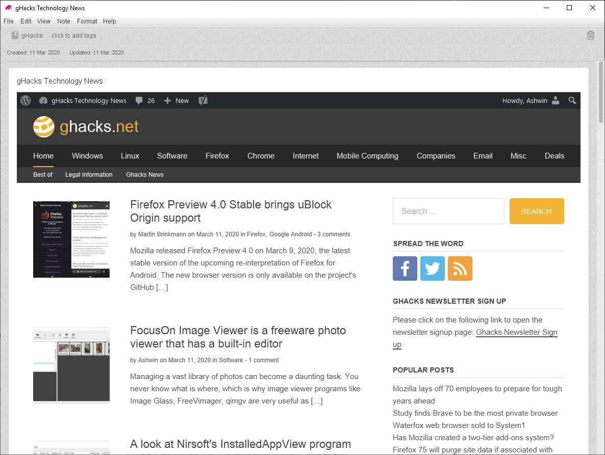Click inside the Search input field
The height and width of the screenshot is (455, 605).
[x=448, y=211]
